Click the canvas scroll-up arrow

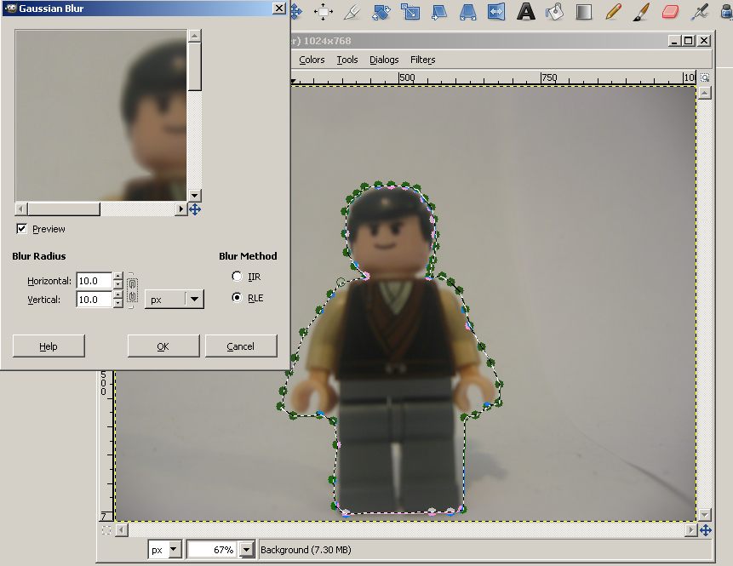[x=705, y=93]
